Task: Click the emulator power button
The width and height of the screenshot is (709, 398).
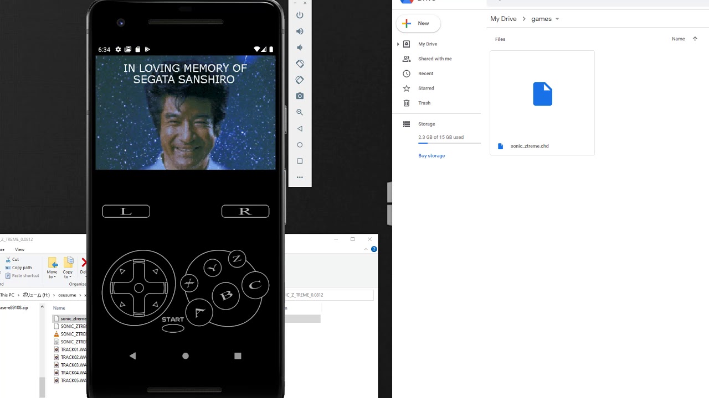Action: tap(300, 15)
